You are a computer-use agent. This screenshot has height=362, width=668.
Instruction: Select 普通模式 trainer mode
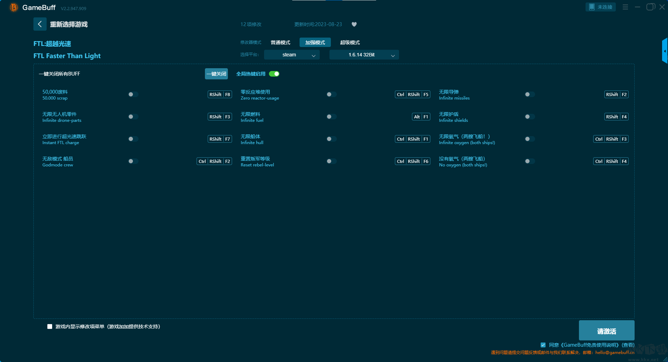tap(280, 42)
